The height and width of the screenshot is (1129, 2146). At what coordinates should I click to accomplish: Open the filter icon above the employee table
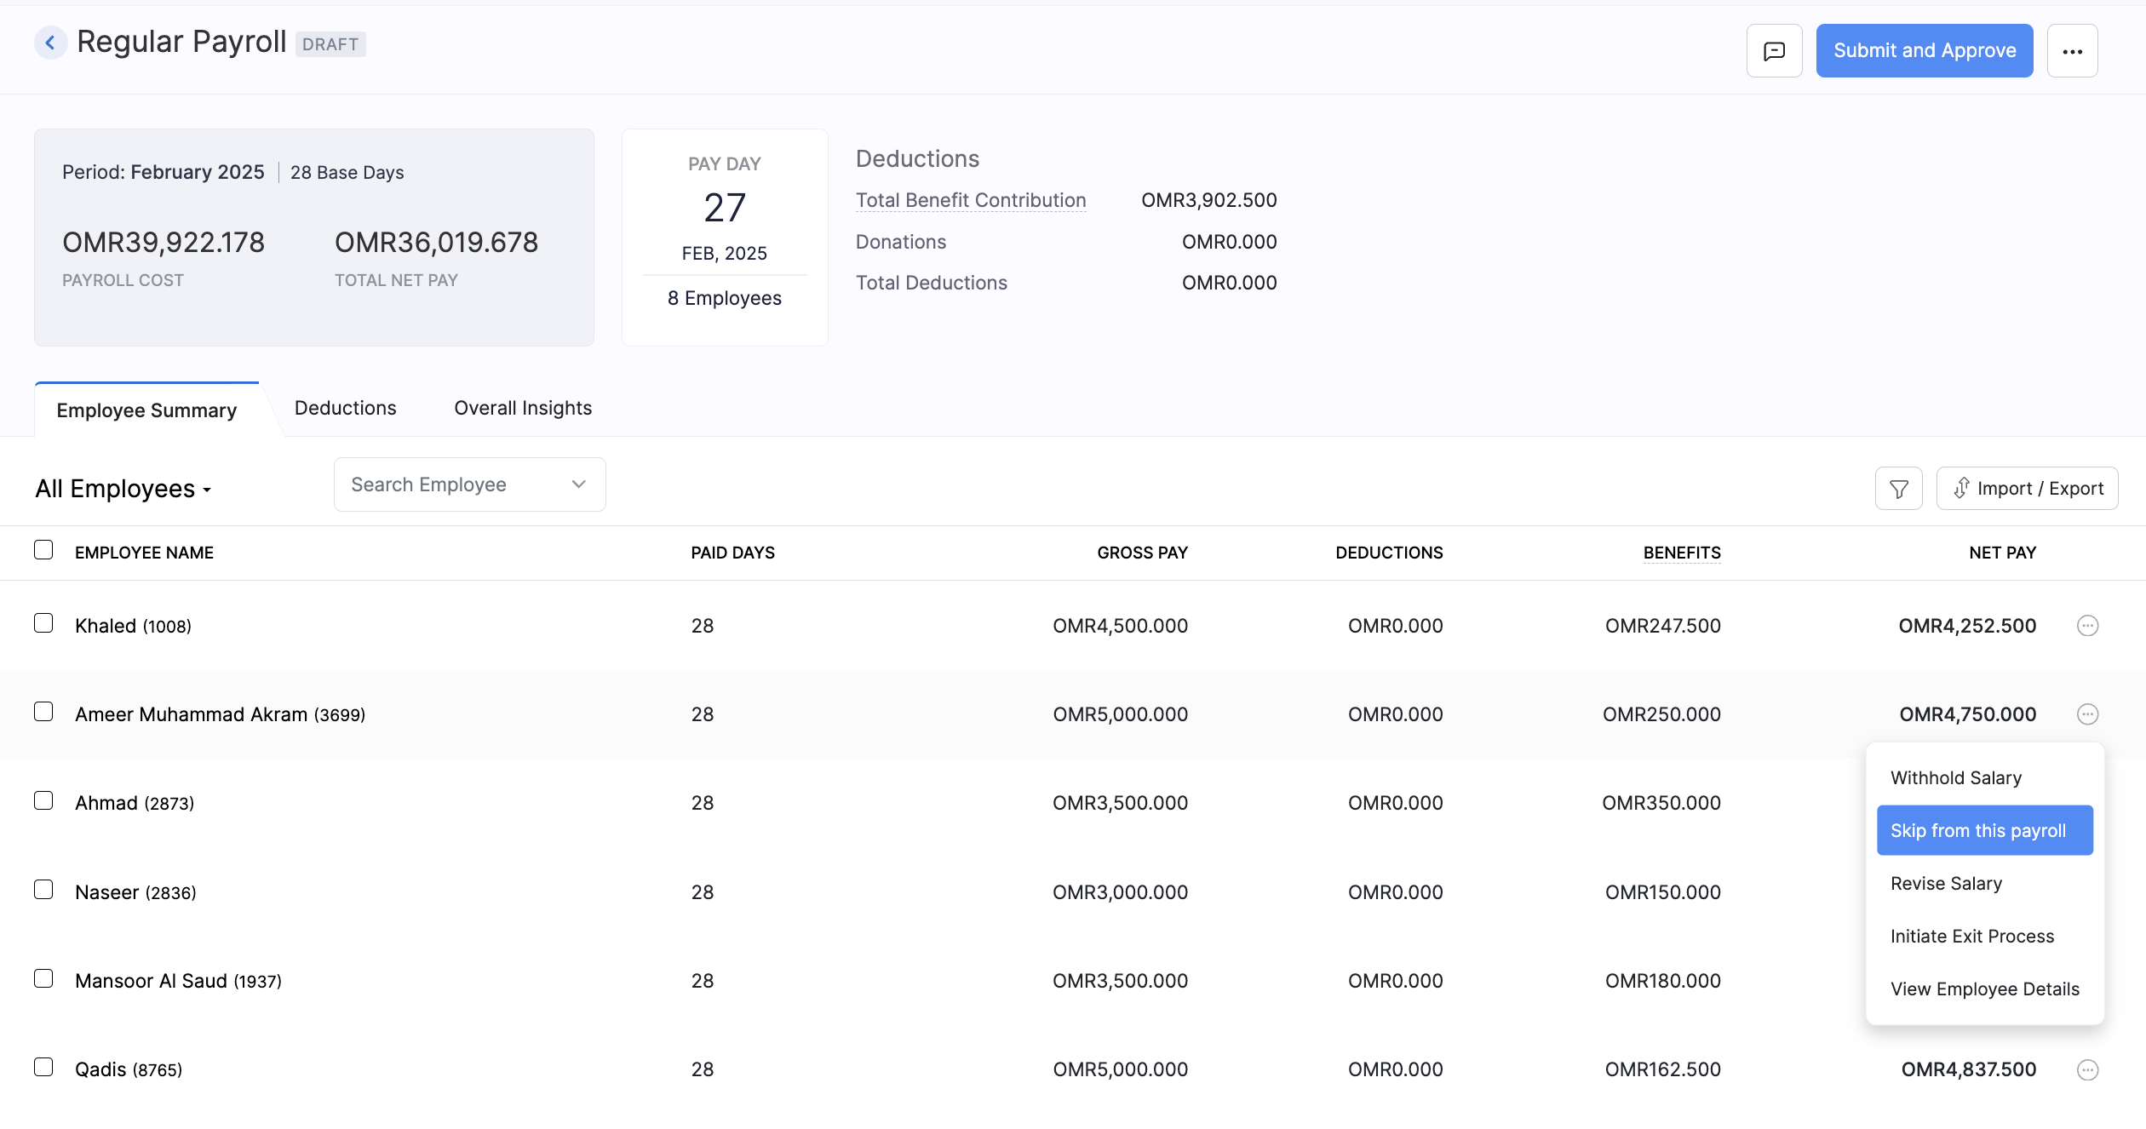click(x=1898, y=488)
